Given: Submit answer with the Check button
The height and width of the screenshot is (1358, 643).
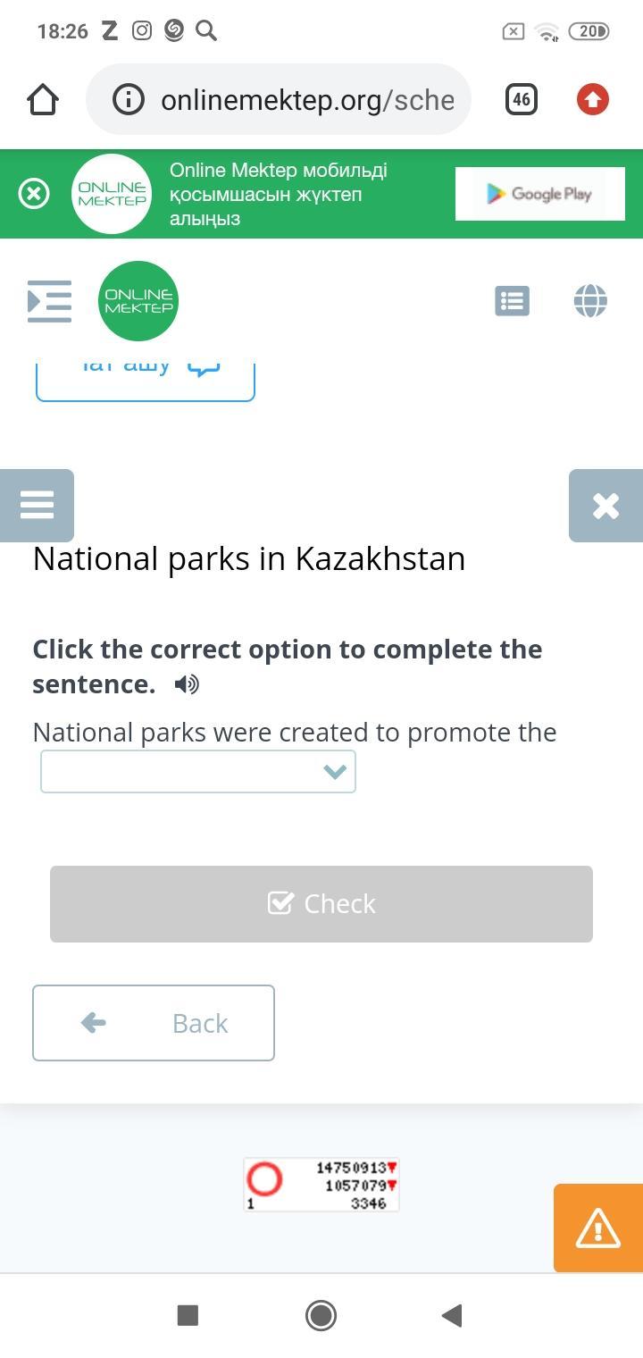Looking at the screenshot, I should [x=321, y=904].
